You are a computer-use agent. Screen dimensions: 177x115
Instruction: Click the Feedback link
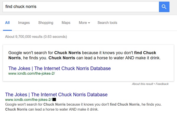click(162, 84)
